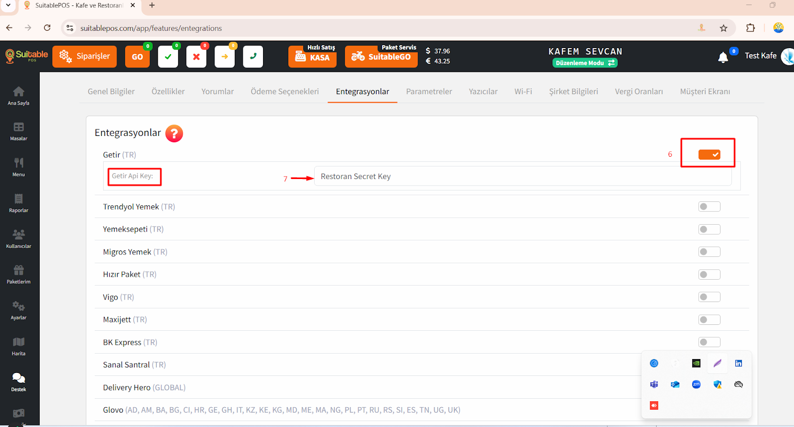Open the notifications bell
The width and height of the screenshot is (794, 427).
[723, 58]
